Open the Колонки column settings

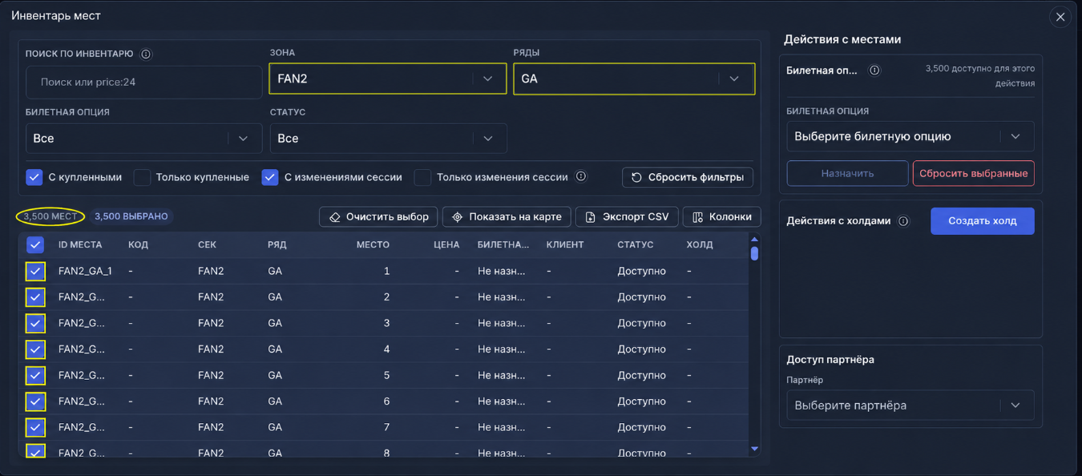(x=721, y=217)
